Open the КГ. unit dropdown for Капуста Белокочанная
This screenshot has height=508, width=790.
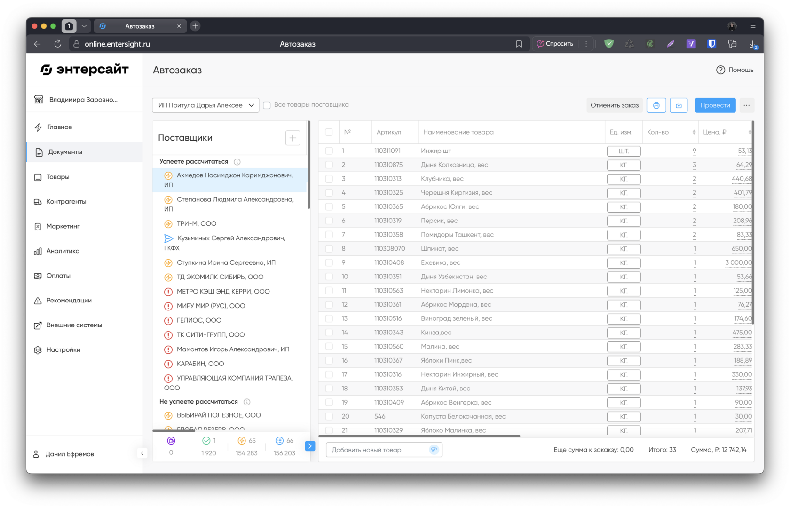click(x=624, y=417)
